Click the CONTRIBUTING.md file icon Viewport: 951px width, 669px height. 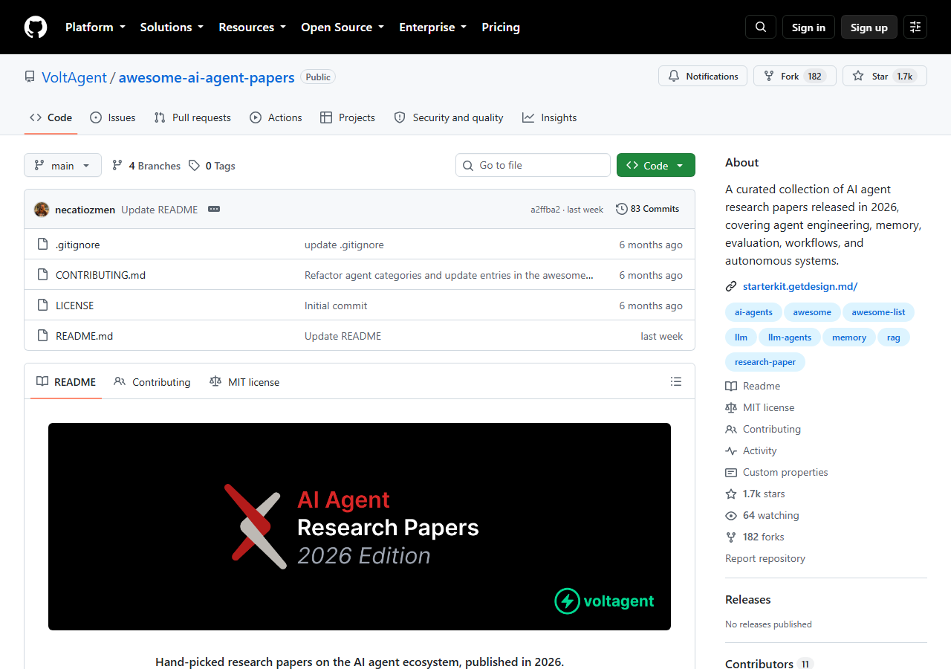(x=42, y=275)
